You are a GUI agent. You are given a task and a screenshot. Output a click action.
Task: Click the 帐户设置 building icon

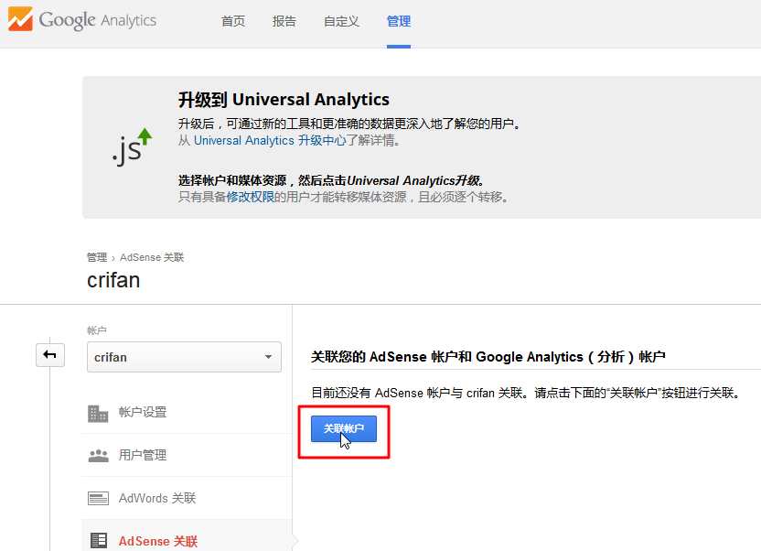[x=98, y=413]
